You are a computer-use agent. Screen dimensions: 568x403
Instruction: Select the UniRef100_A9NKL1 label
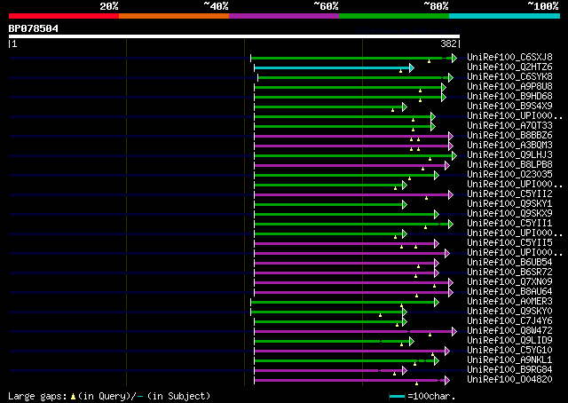click(509, 360)
